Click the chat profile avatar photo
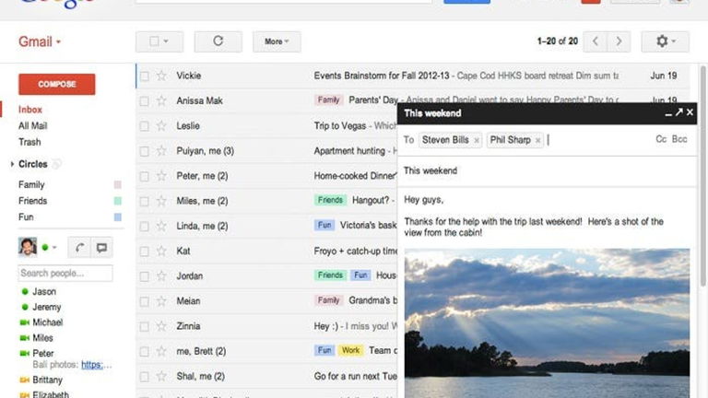The image size is (708, 398). click(x=28, y=247)
